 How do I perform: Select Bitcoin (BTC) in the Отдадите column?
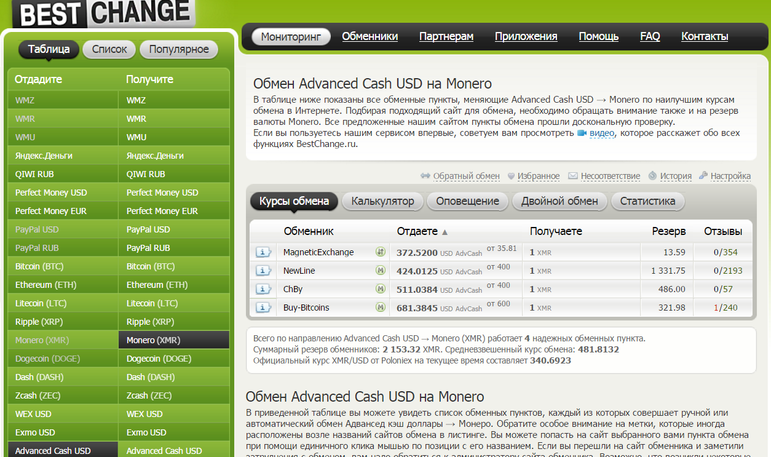(x=39, y=266)
